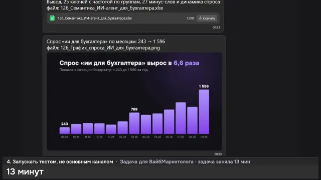Click the 07.26 axis label
The image size is (321, 180).
181,137
